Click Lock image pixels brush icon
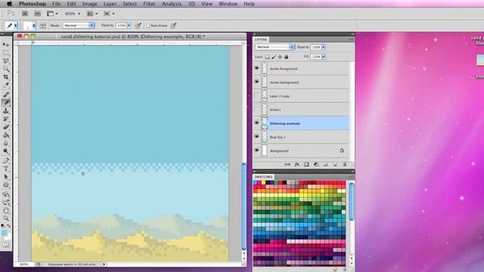 pyautogui.click(x=274, y=57)
